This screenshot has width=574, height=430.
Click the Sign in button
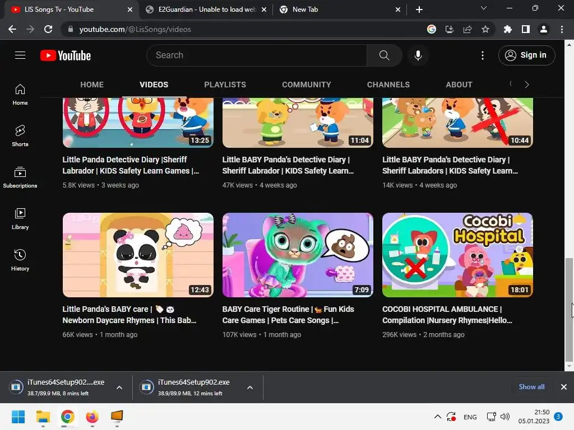click(x=526, y=55)
